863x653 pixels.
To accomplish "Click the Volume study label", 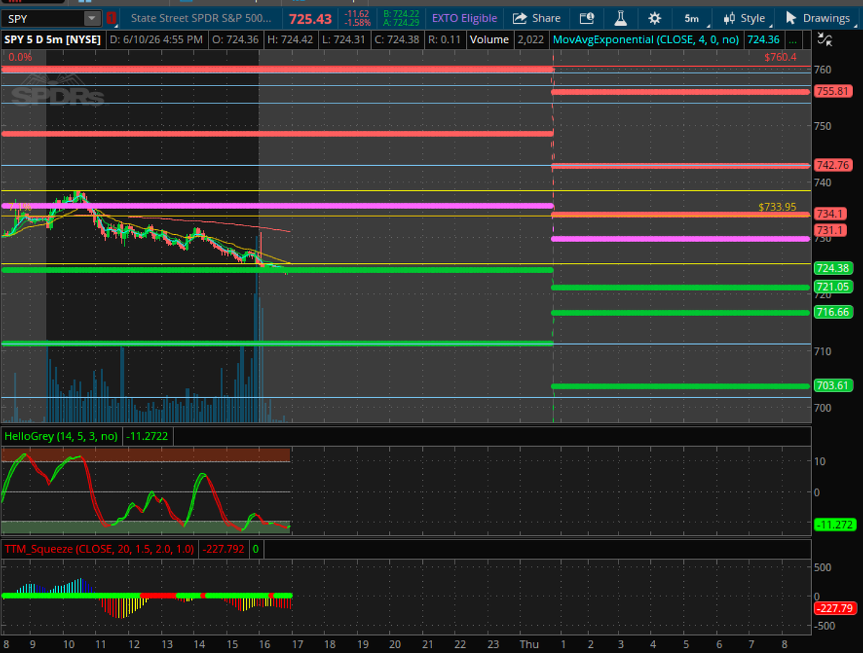I will coord(489,40).
